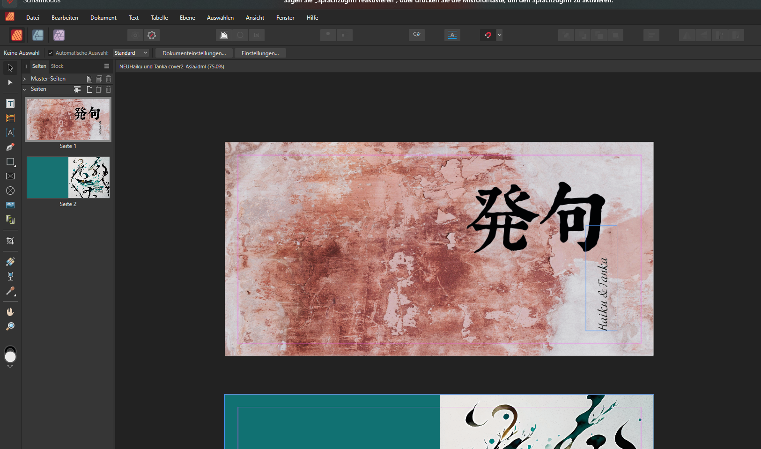This screenshot has height=449, width=761.
Task: Open the Ebene menu
Action: click(x=187, y=18)
